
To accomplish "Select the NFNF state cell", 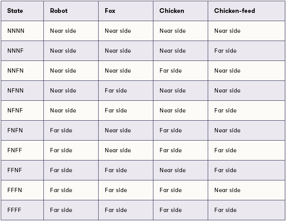I will tap(22, 110).
